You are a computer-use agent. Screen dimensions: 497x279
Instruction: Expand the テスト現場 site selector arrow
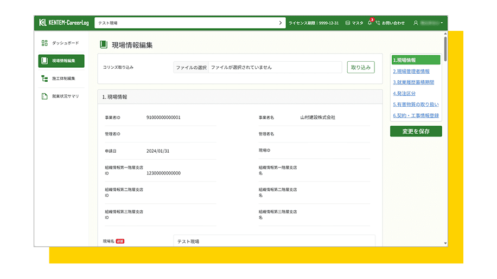click(x=280, y=23)
